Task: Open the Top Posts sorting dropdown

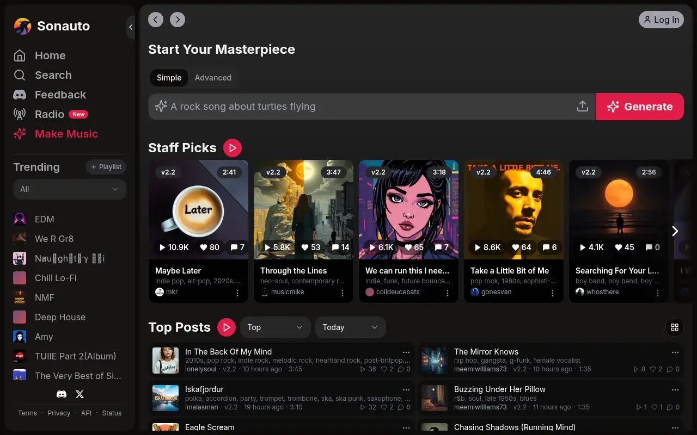Action: click(275, 327)
